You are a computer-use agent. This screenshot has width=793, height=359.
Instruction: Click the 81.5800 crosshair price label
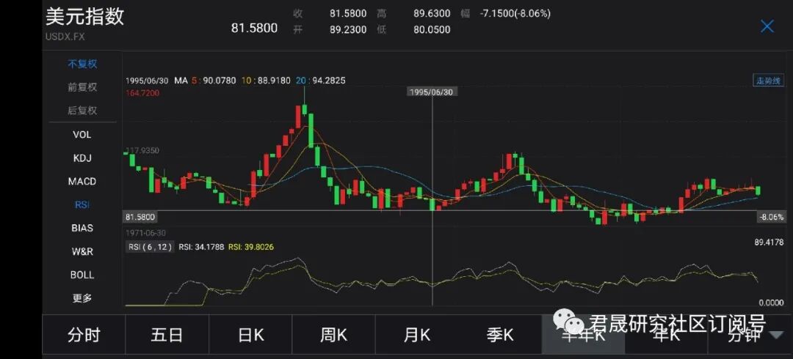pos(140,217)
